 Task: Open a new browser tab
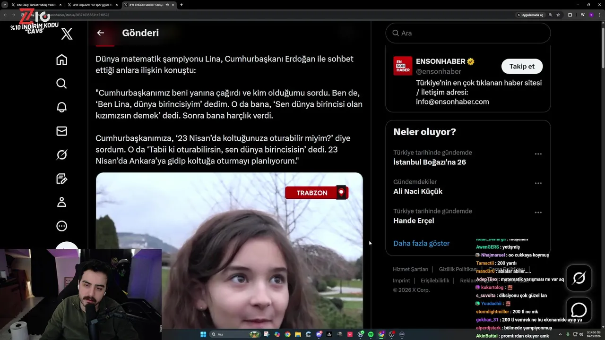coord(181,5)
